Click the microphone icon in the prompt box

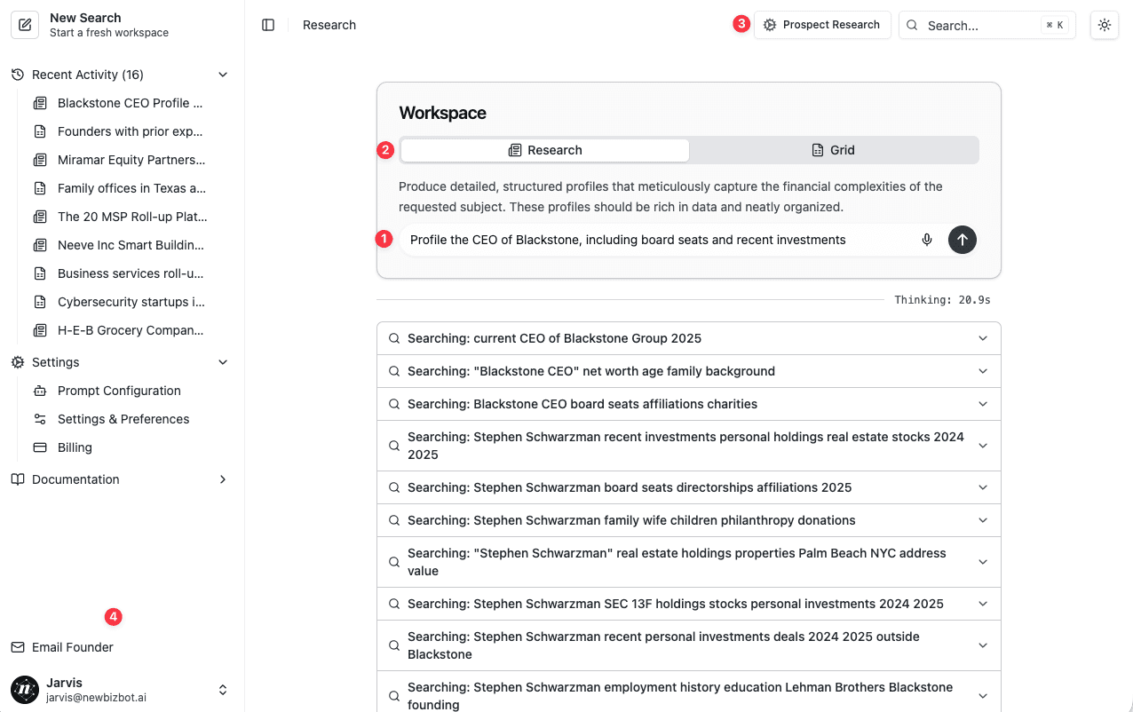tap(926, 240)
